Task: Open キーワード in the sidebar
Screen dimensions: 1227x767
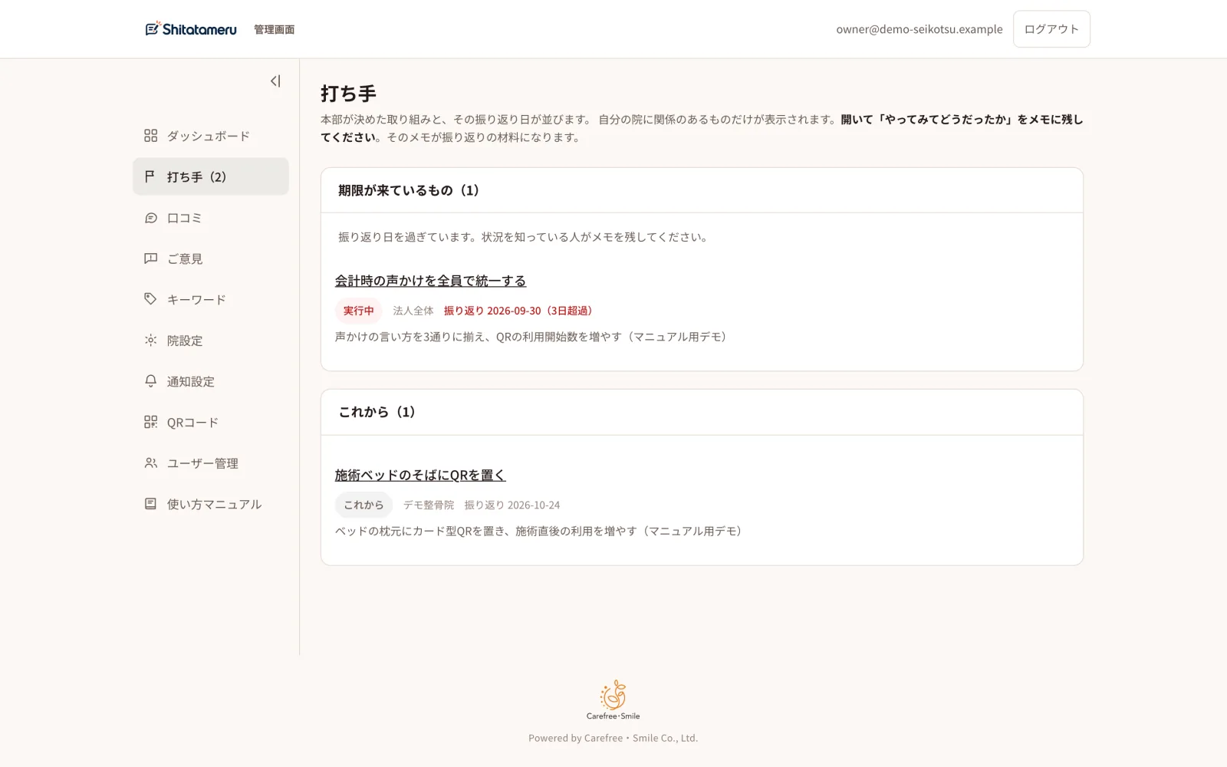Action: point(211,299)
